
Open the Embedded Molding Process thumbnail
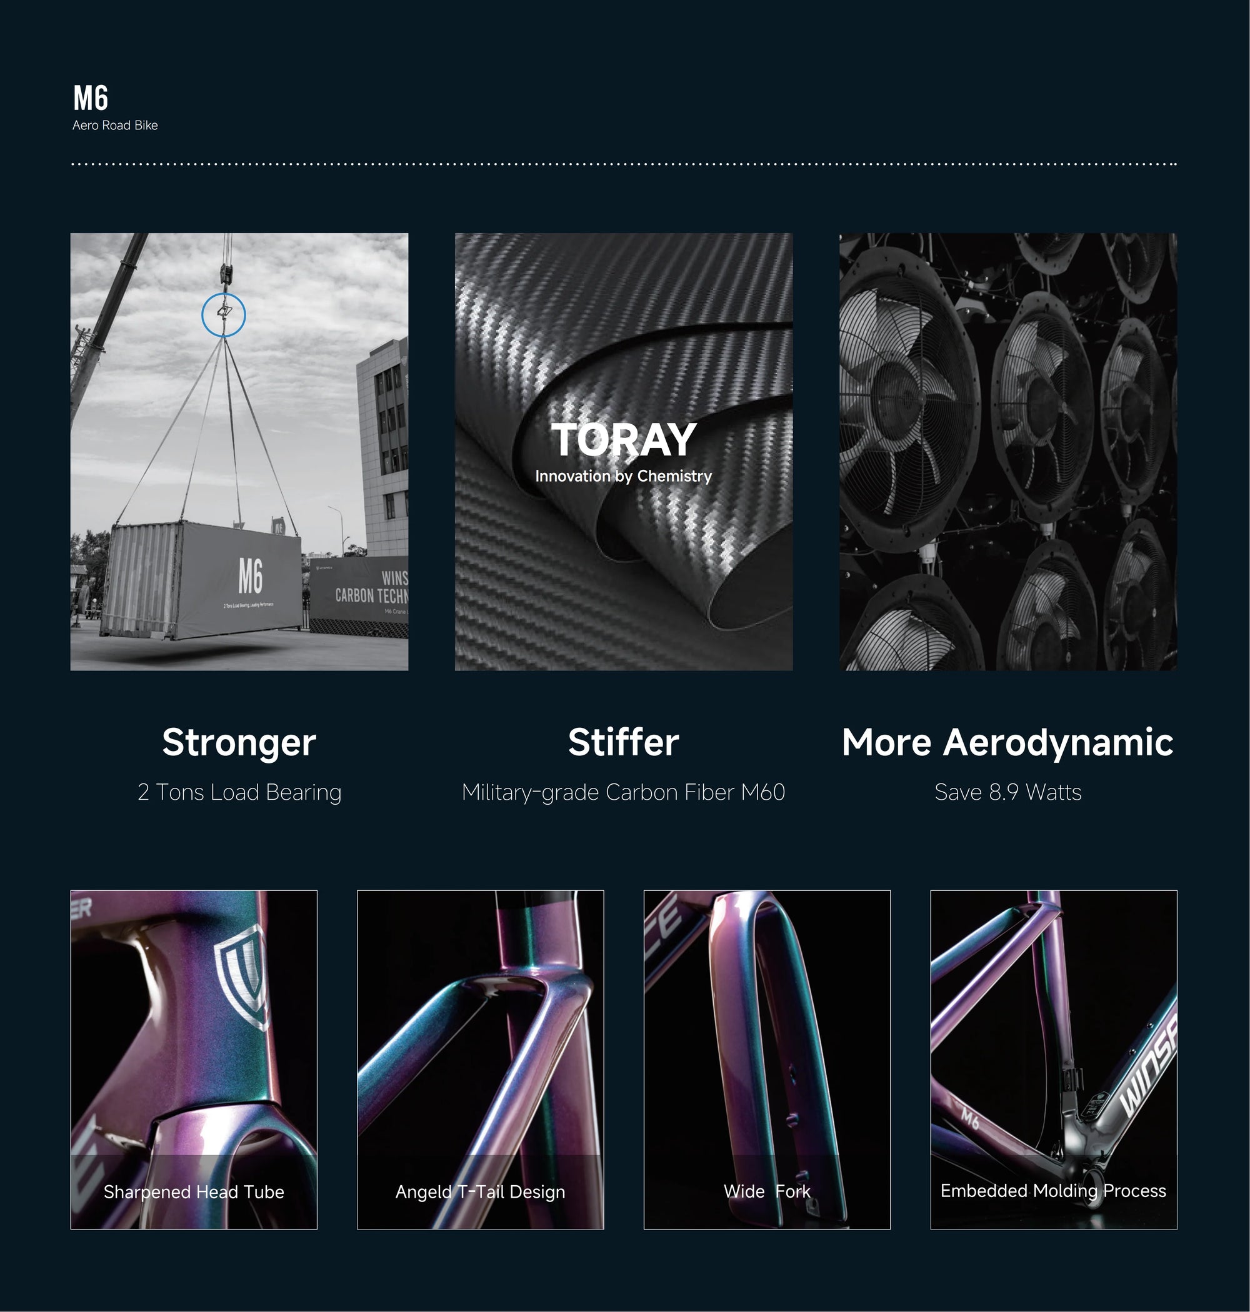1054,1060
